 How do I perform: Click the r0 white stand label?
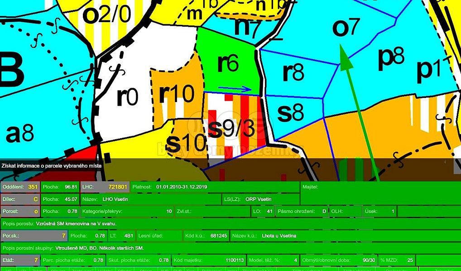point(127,97)
